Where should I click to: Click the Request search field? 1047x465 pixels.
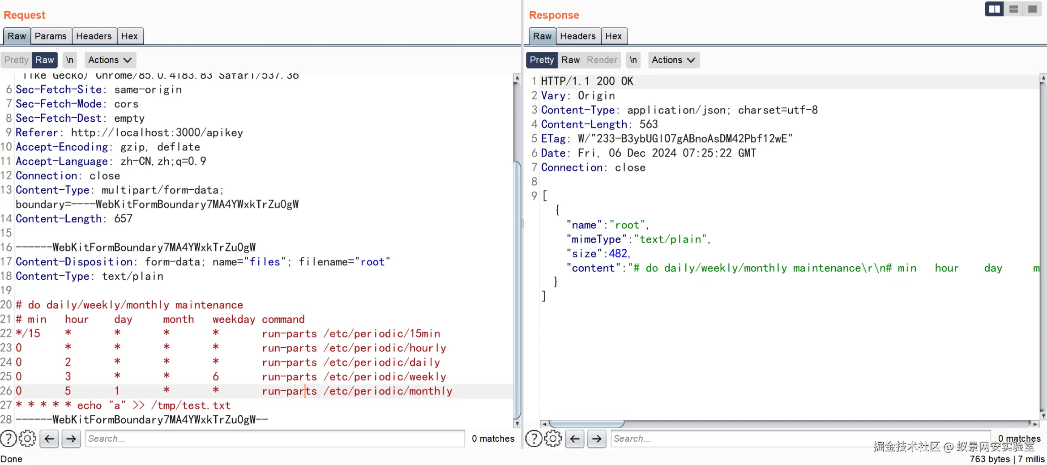pyautogui.click(x=275, y=439)
